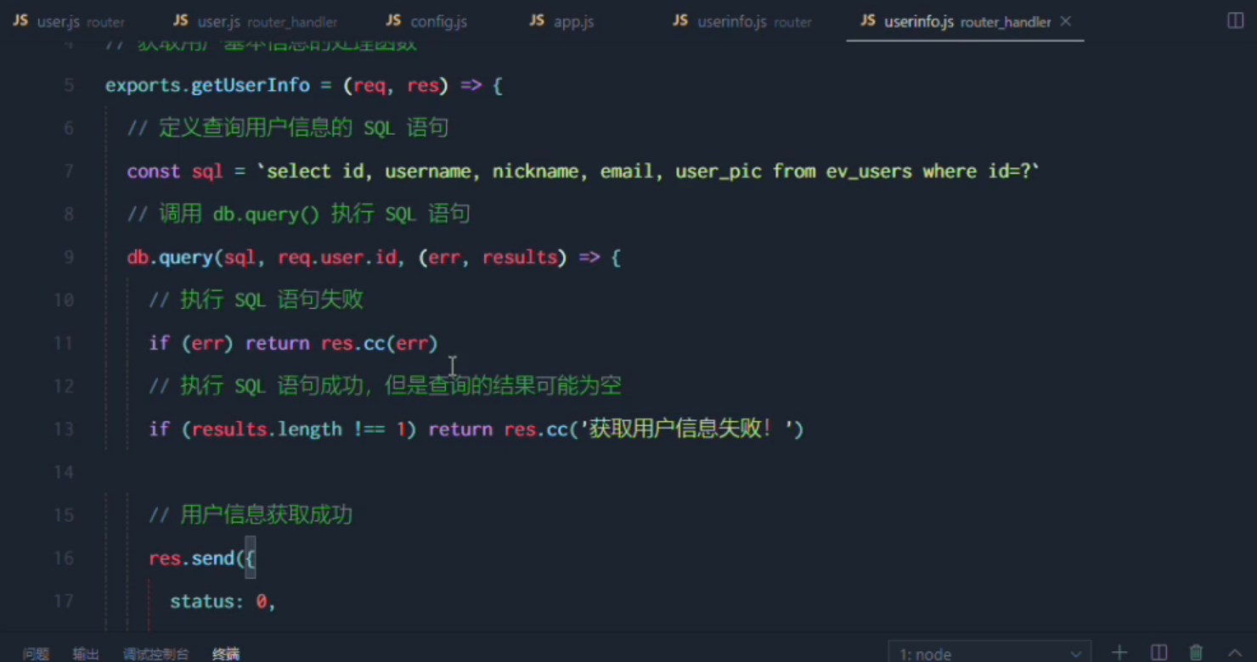Click 'ev_users' in the SQL string
The height and width of the screenshot is (662, 1257).
point(868,171)
